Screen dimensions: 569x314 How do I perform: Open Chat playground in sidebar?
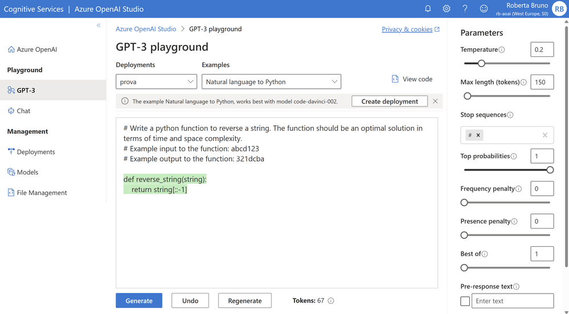pos(53,110)
